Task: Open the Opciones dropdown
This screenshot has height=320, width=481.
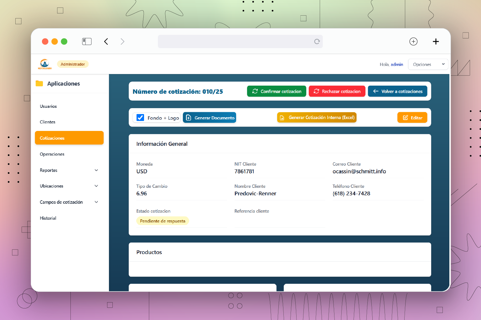Action: [x=428, y=64]
